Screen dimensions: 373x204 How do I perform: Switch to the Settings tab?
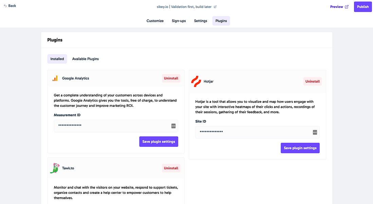tap(200, 21)
